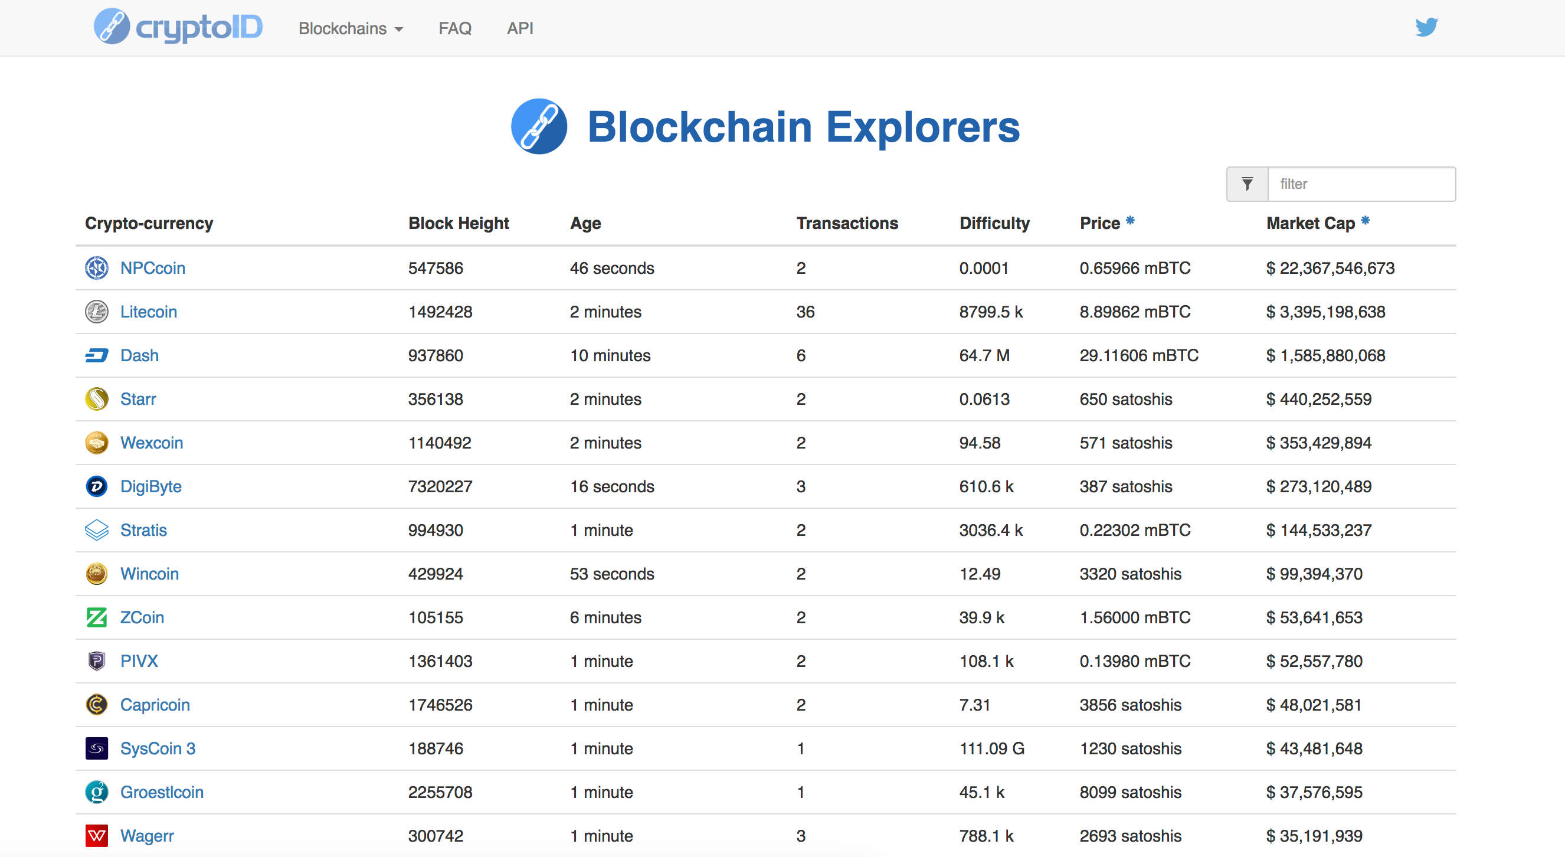
Task: Click the Groestlcoin logo icon
Action: click(x=97, y=793)
